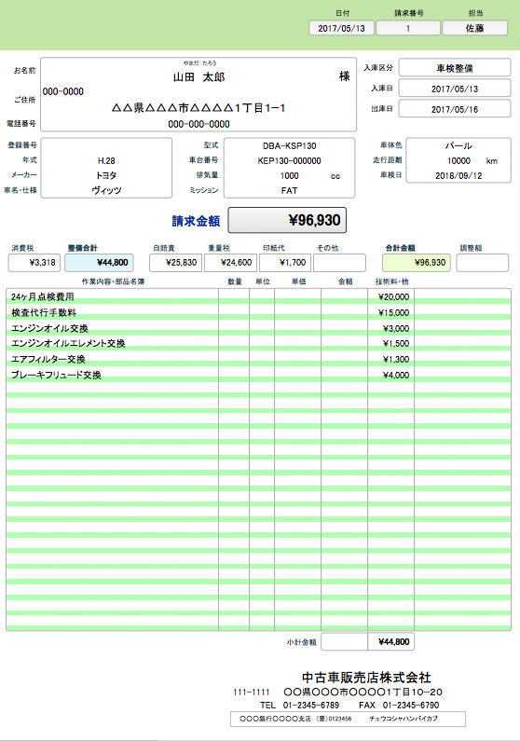Click the 自賠責 field ¥25,830
This screenshot has height=741, width=520.
176,263
